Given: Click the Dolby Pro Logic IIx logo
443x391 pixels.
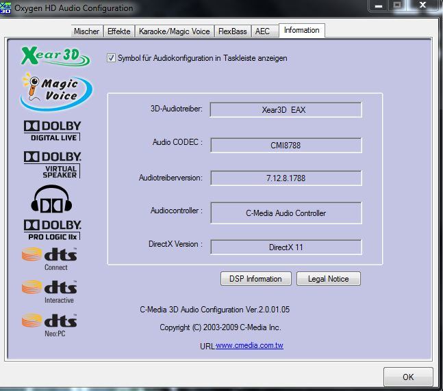Looking at the screenshot, I should (x=52, y=230).
